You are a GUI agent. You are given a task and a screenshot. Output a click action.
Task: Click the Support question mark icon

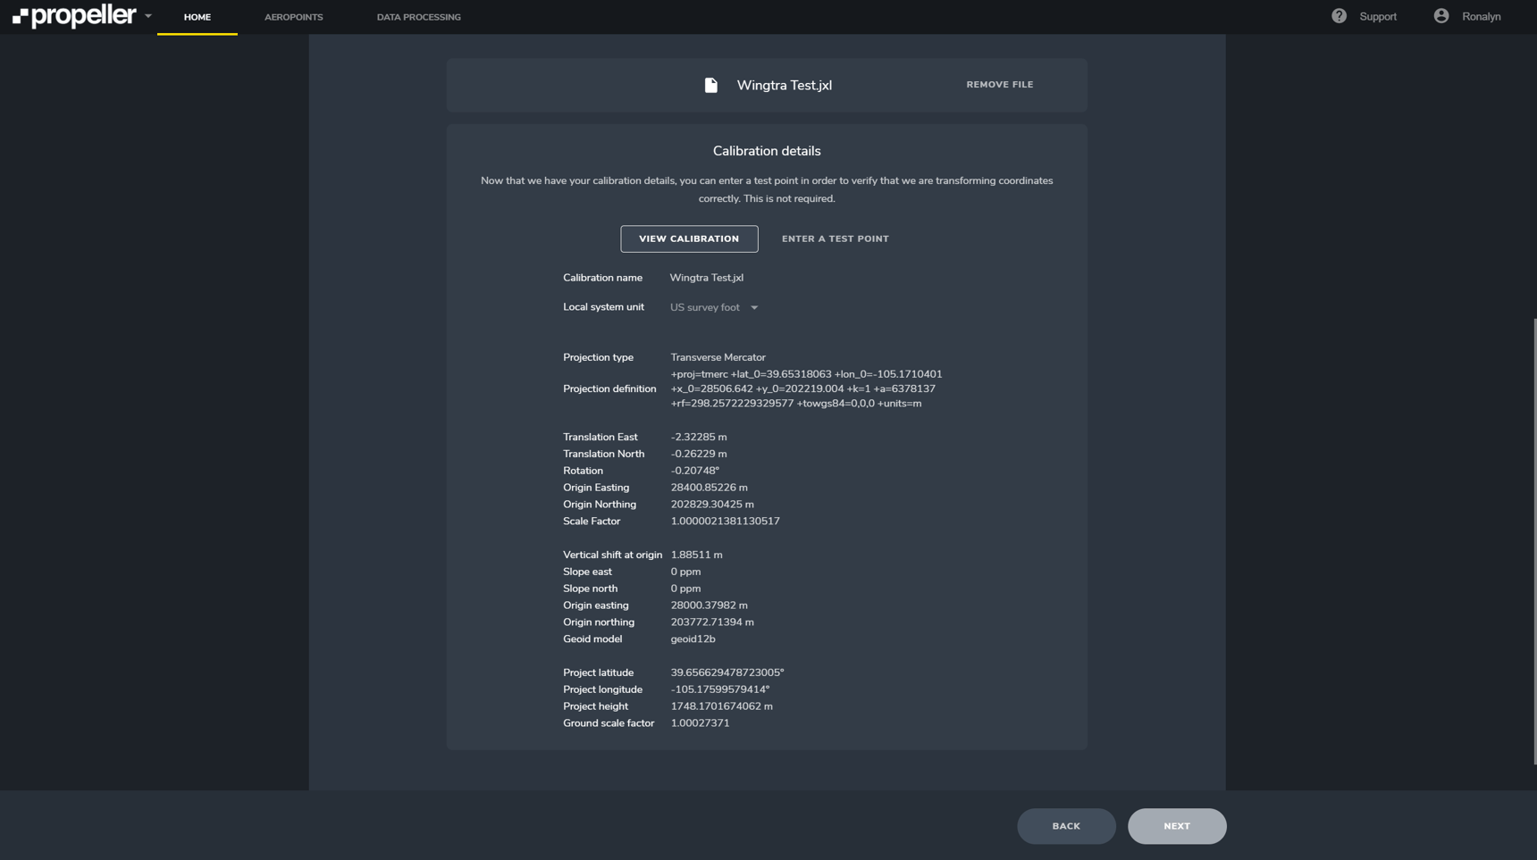[1339, 16]
